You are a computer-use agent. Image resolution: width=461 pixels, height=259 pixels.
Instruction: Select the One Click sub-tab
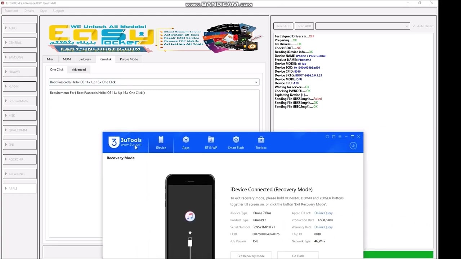(57, 69)
